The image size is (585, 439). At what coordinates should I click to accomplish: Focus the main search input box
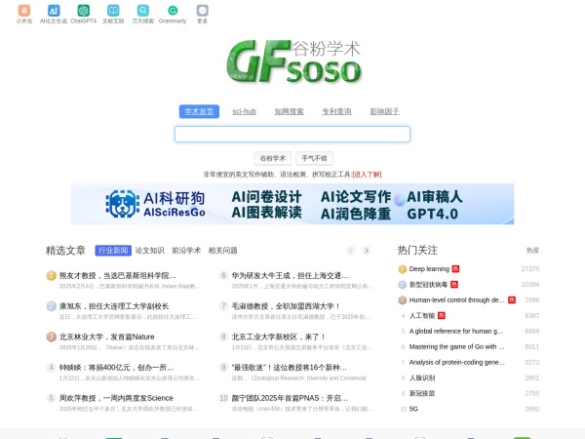292,135
